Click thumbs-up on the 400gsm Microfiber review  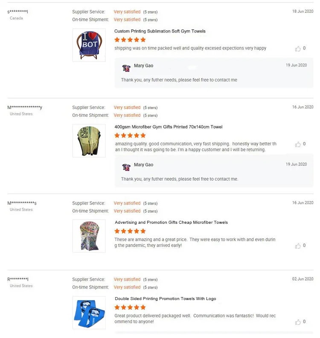(x=298, y=144)
